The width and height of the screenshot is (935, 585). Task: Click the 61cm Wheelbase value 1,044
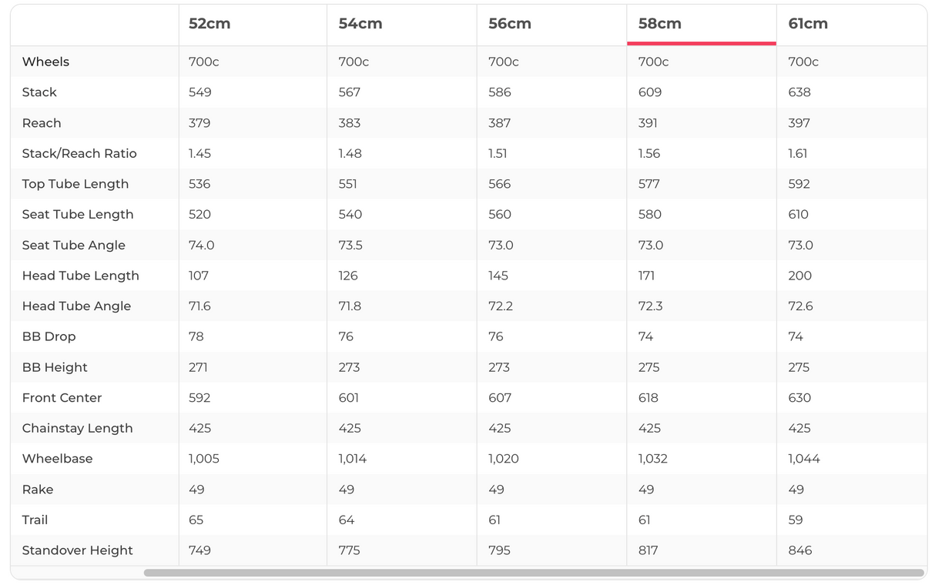tap(804, 459)
